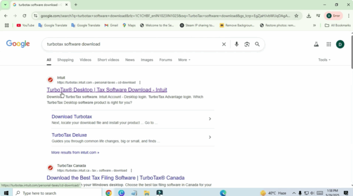
Task: Click the Windows taskbar search box
Action: pyautogui.click(x=57, y=193)
